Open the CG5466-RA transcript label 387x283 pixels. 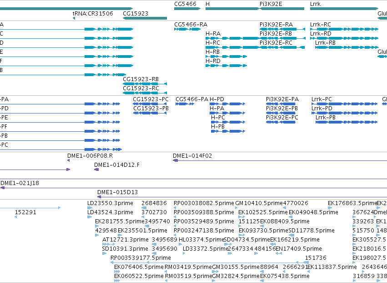(x=191, y=25)
